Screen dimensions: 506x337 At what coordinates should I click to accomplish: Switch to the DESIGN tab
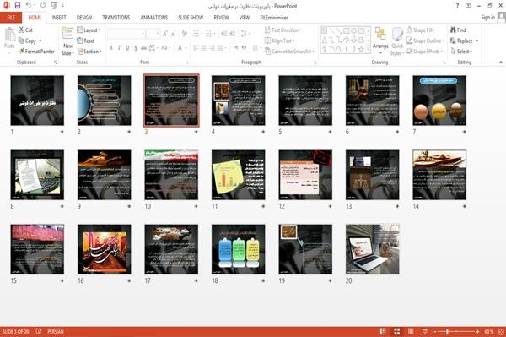pos(84,18)
